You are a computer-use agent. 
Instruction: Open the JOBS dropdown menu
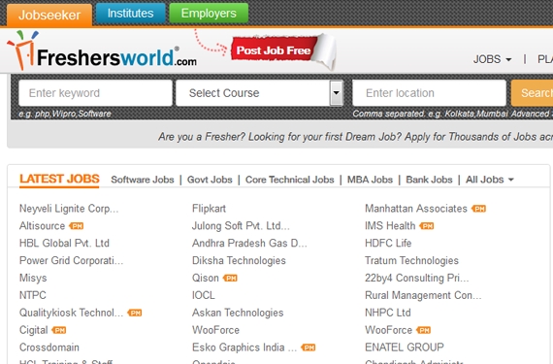coord(492,59)
